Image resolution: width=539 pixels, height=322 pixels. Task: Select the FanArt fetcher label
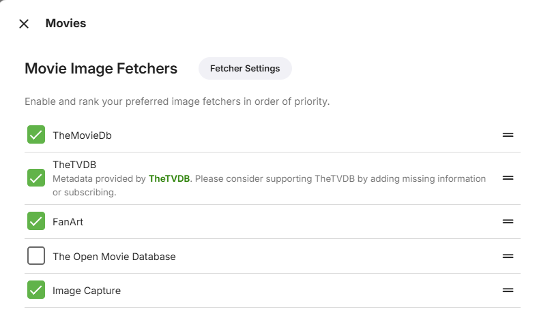(x=68, y=222)
